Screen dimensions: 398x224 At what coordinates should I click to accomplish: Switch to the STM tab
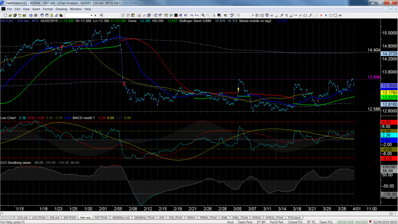click(162, 218)
